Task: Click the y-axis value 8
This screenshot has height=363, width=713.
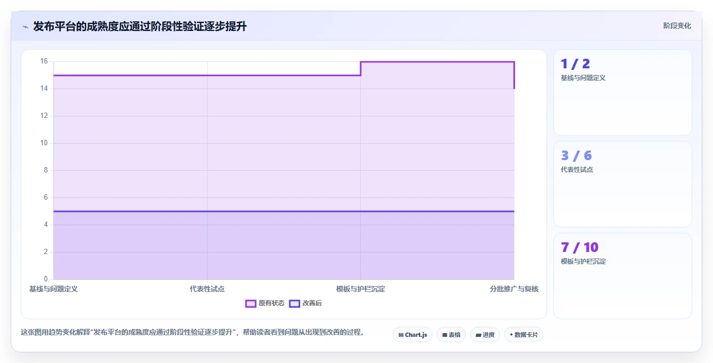Action: point(46,170)
